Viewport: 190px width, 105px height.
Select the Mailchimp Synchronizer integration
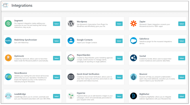point(56,41)
